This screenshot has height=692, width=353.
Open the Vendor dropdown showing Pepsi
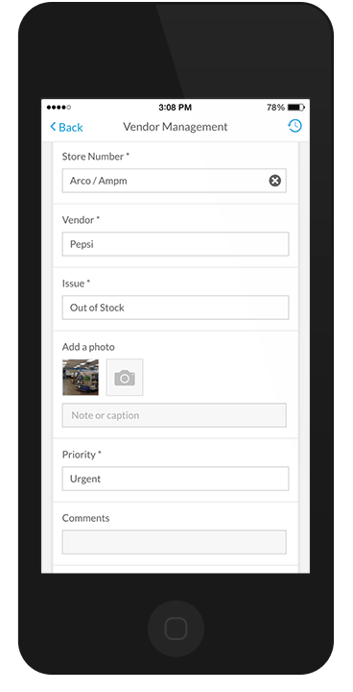pos(176,244)
